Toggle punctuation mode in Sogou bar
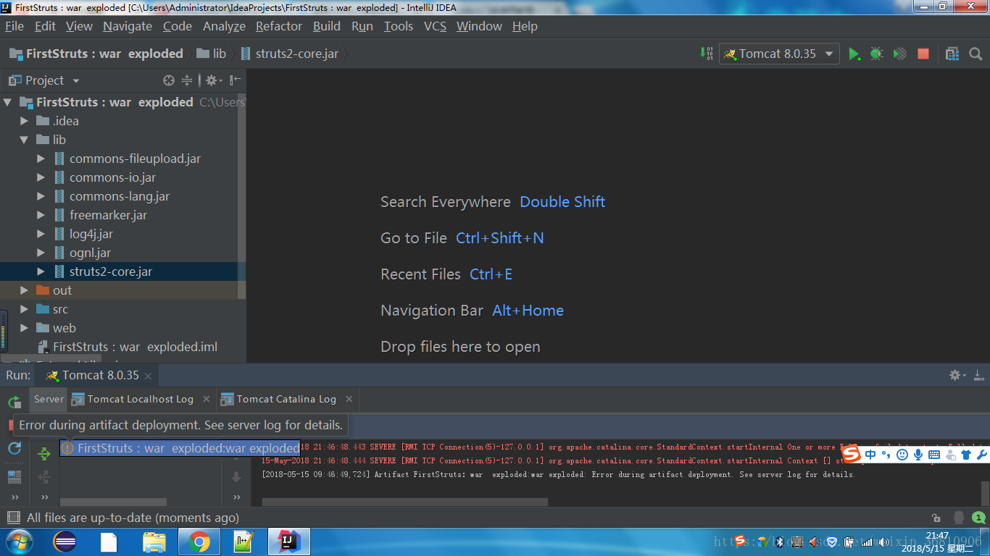Viewport: 990px width, 556px height. tap(886, 455)
